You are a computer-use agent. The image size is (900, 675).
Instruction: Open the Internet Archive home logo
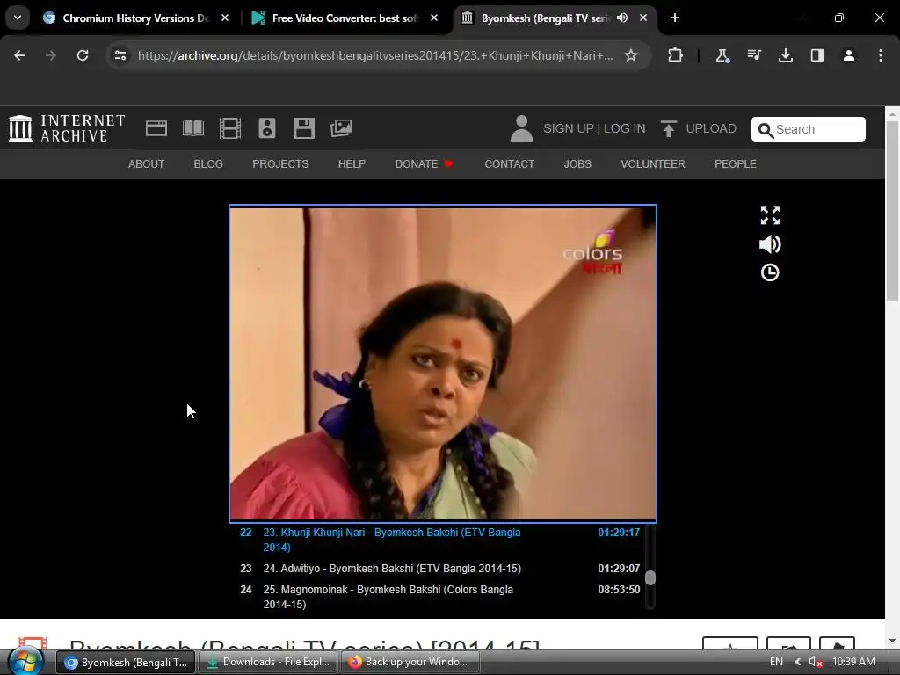(67, 128)
